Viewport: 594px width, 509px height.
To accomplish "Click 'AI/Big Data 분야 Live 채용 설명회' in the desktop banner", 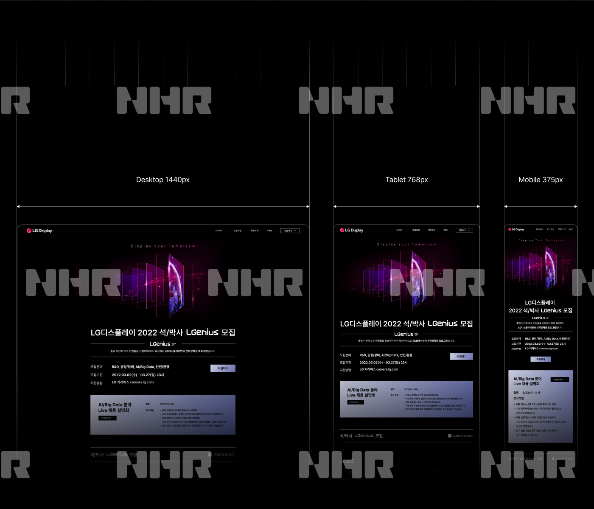I will click(115, 408).
